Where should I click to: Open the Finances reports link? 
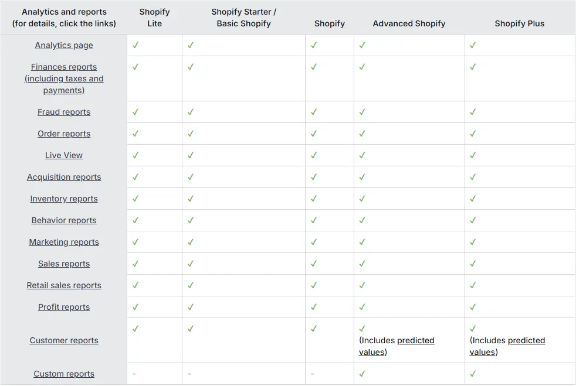[x=64, y=78]
